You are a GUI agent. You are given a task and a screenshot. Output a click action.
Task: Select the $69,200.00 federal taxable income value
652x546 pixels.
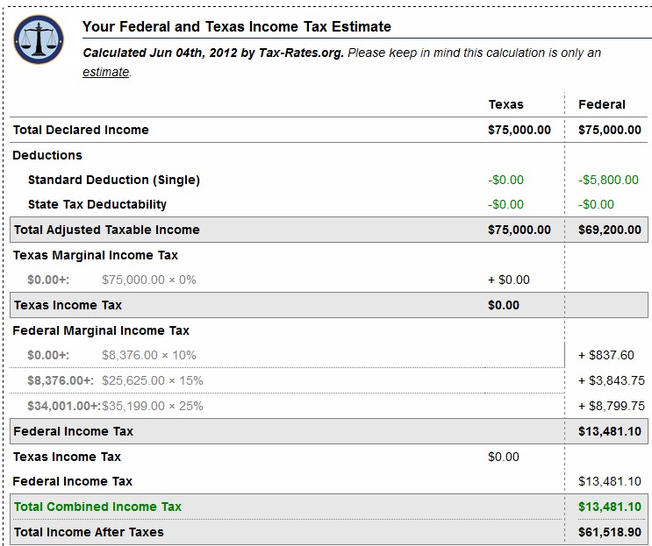pyautogui.click(x=610, y=230)
